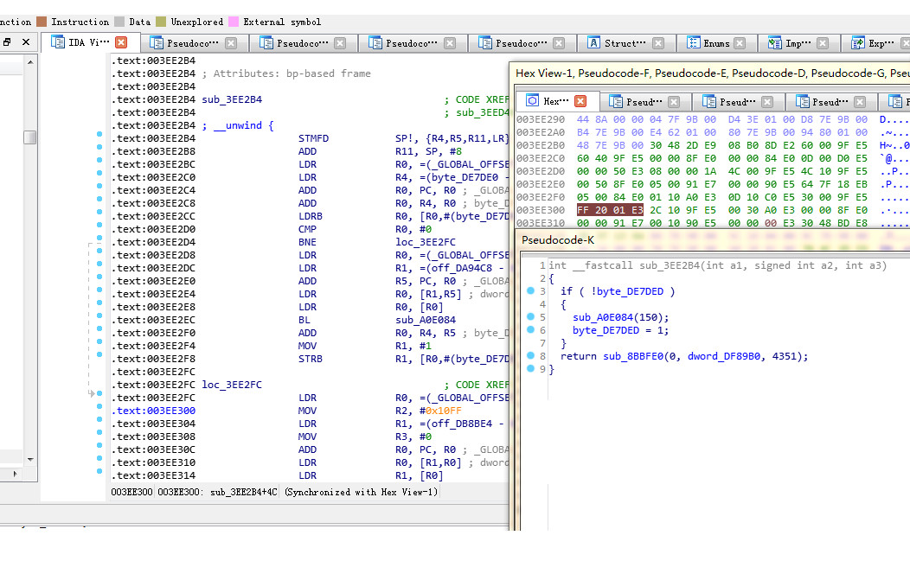Select highlighted bytes FF 20 01 E3 in hex view
Image resolution: width=910 pixels, height=580 pixels.
(x=609, y=210)
